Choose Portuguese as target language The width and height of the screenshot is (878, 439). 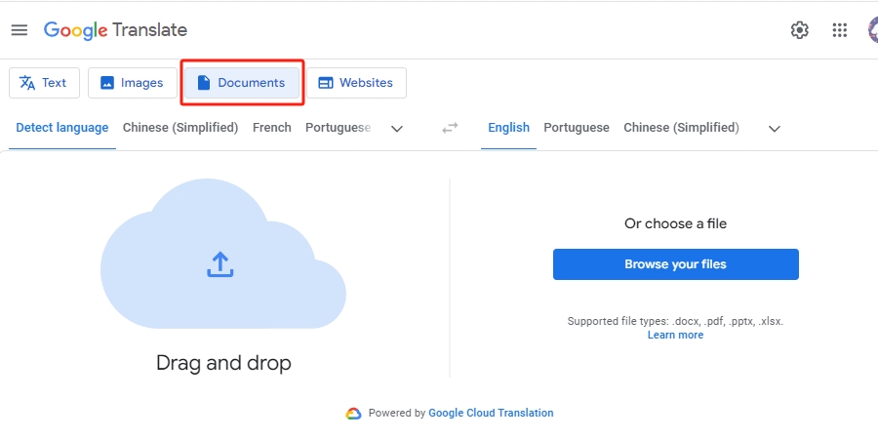coord(577,128)
